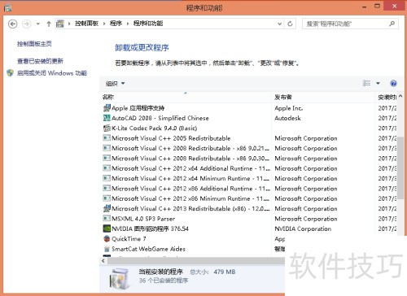This screenshot has height=296, width=407.
Task: Select Visual C++ 2013 Redistributable (x86) icon
Action: click(107, 208)
